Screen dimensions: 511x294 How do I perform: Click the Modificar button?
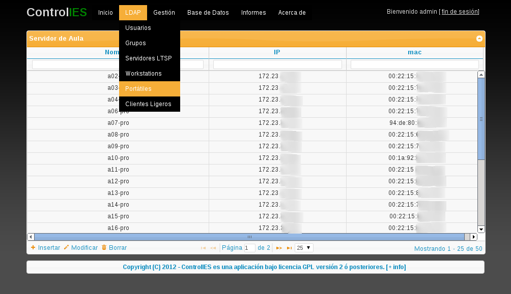point(81,247)
